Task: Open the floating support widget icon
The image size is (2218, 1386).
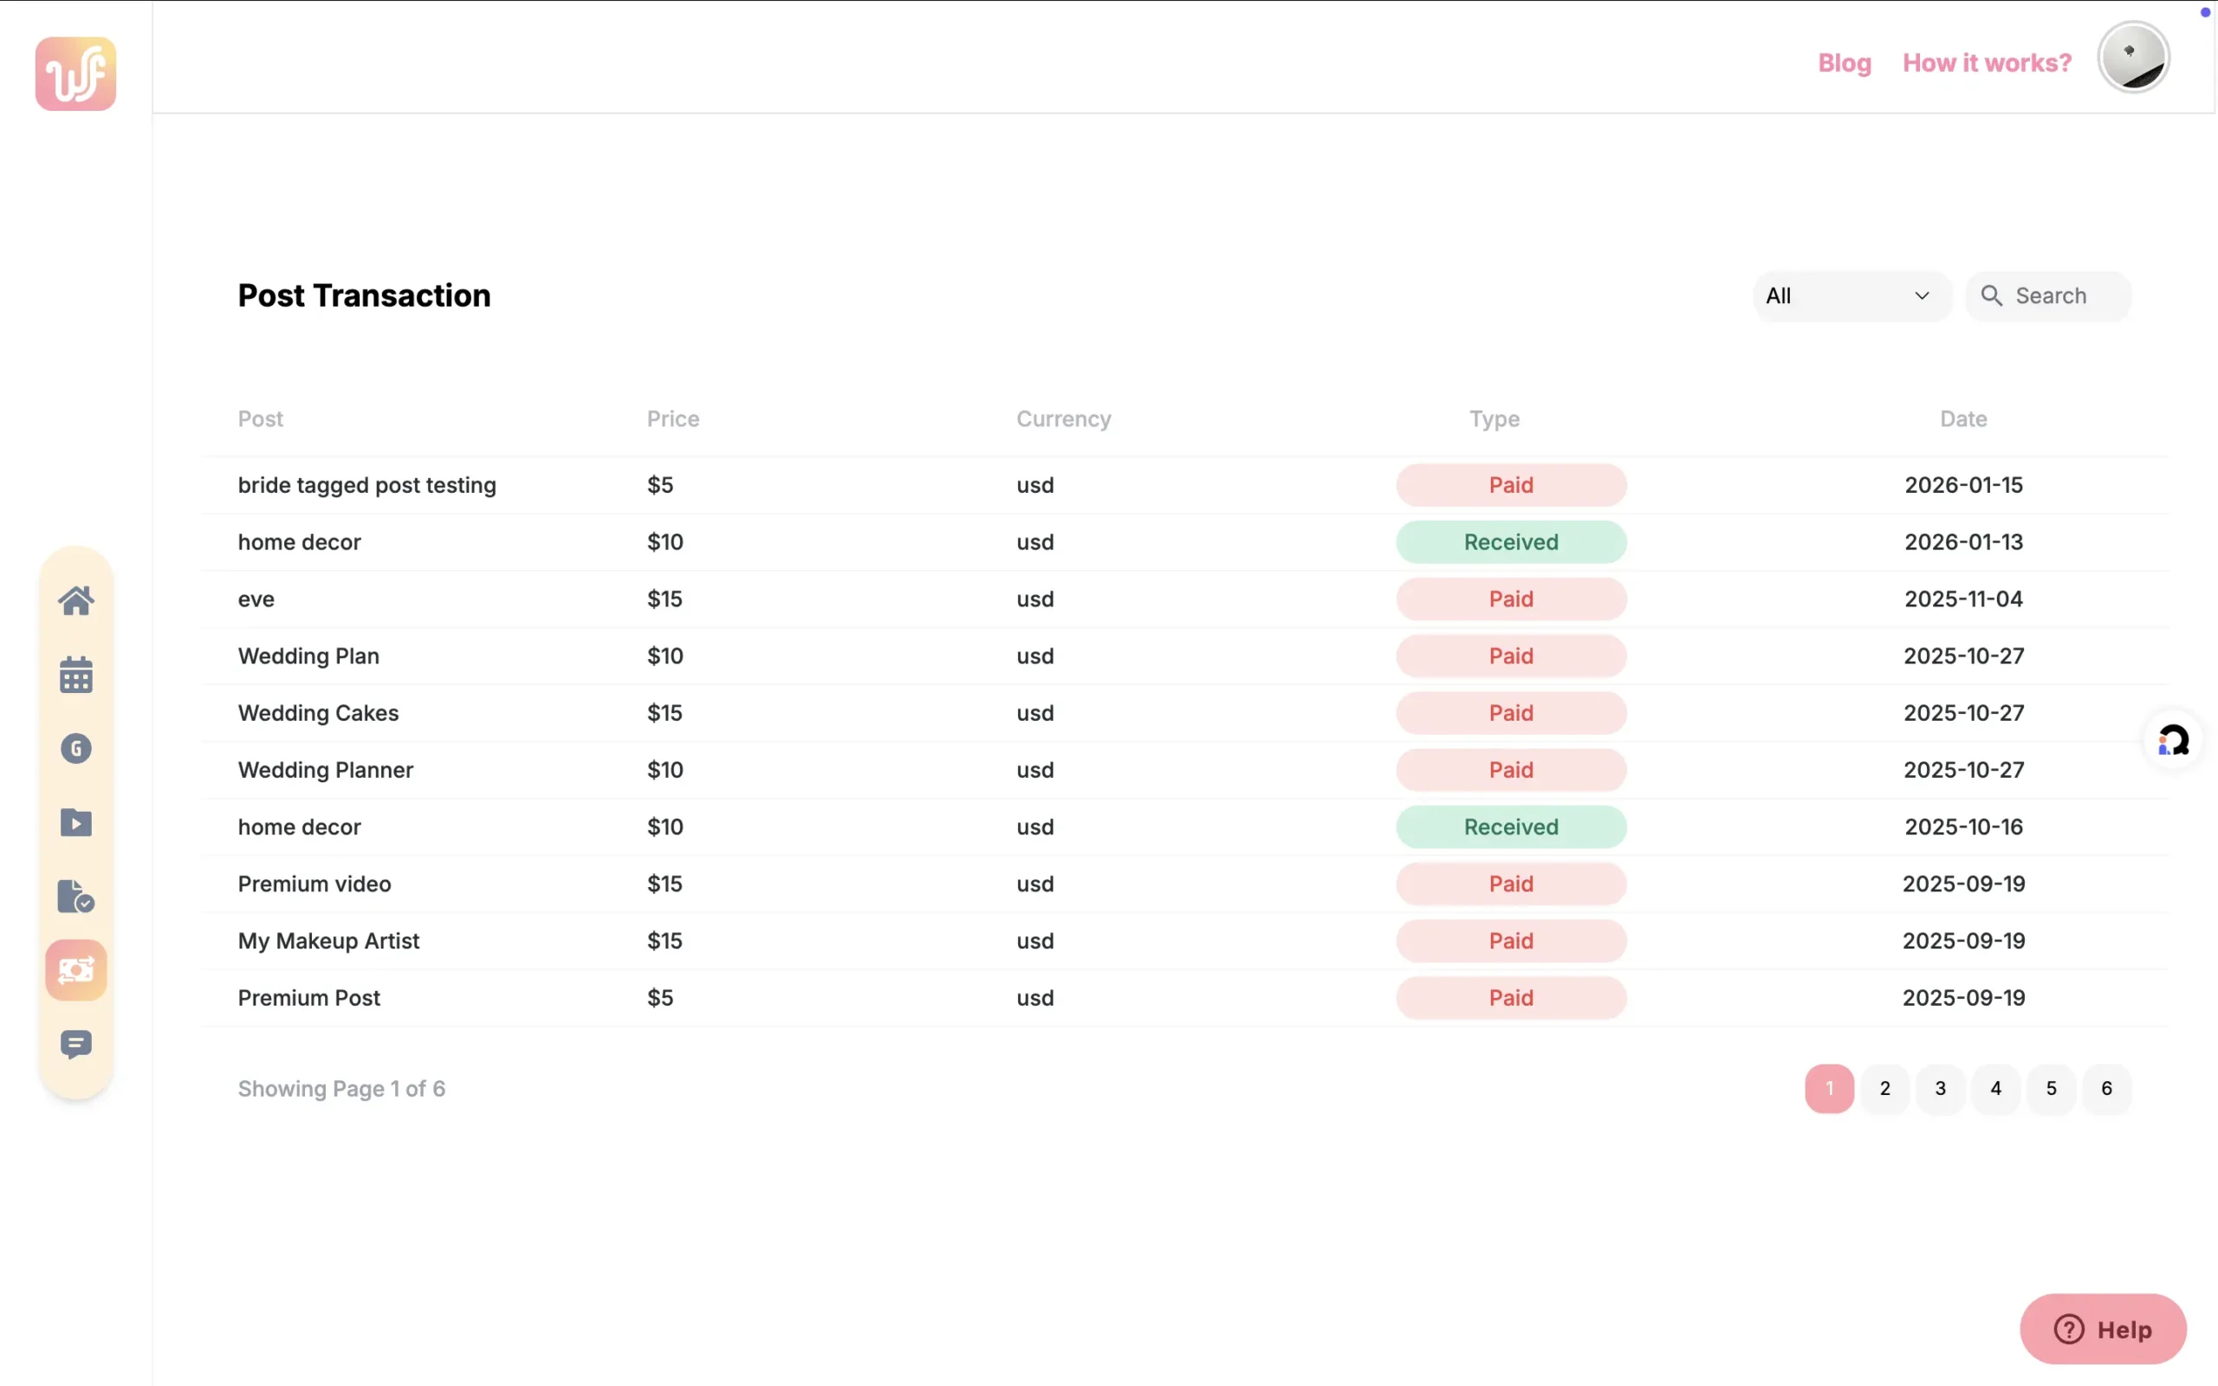Action: click(2173, 740)
